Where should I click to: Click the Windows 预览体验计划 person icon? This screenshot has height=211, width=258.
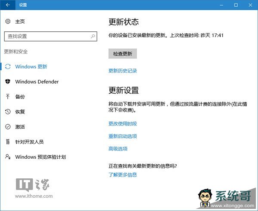[8, 157]
